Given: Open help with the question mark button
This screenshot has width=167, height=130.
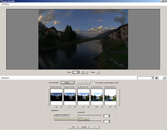Looking at the screenshot, I should pyautogui.click(x=94, y=127).
